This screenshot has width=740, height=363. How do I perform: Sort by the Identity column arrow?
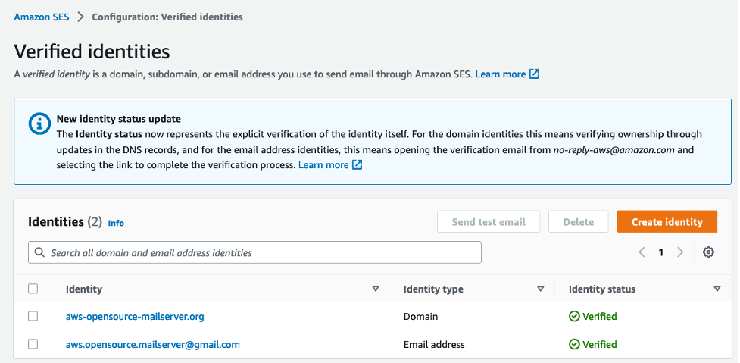click(x=376, y=289)
